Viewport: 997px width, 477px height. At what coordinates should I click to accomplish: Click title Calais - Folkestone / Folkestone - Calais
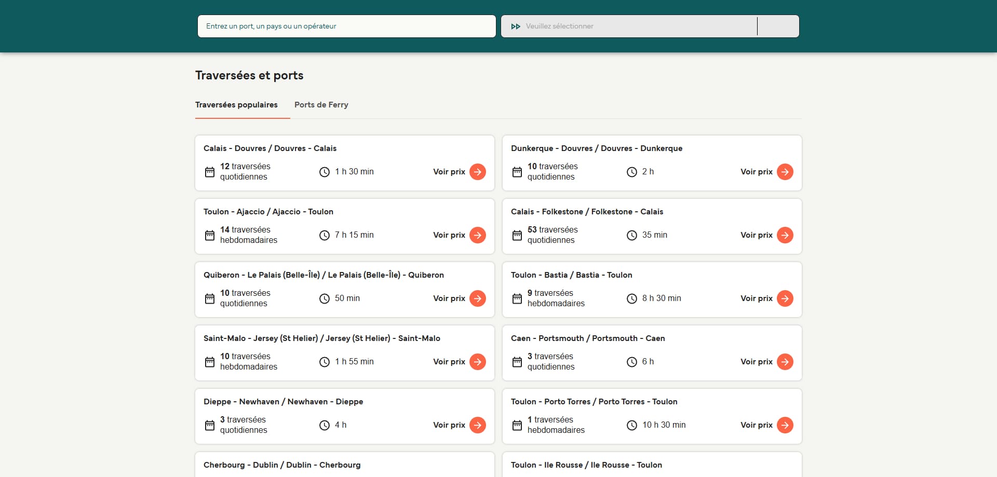(x=587, y=212)
